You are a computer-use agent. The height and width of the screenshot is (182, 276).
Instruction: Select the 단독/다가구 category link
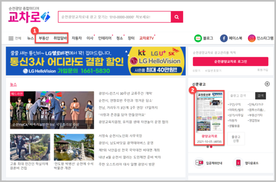tap(256, 105)
